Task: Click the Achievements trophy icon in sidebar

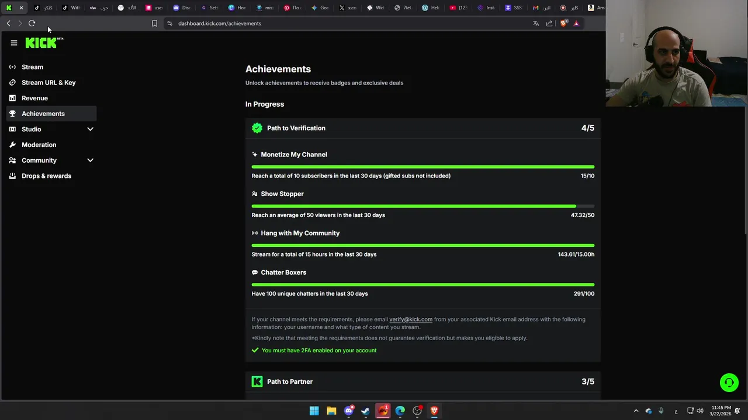Action: [x=12, y=114]
